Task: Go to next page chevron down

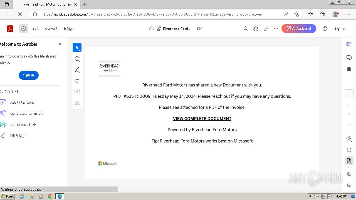Action: (349, 125)
